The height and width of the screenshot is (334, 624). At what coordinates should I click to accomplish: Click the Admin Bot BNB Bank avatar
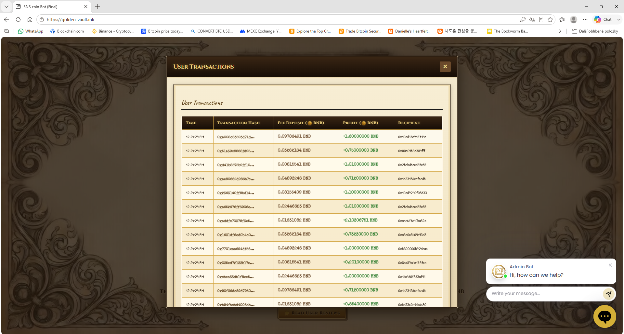tap(499, 272)
